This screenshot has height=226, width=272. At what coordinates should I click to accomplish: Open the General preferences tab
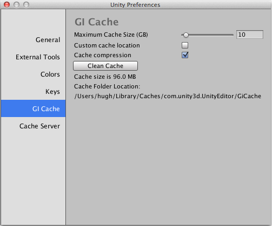coord(48,40)
